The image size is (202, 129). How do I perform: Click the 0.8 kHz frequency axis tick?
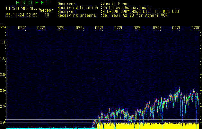3,91
